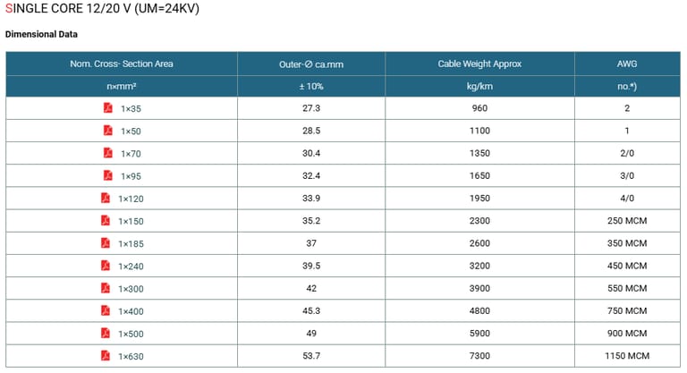Click the 1×630 cross-section text link
687x373 pixels.
pyautogui.click(x=131, y=356)
